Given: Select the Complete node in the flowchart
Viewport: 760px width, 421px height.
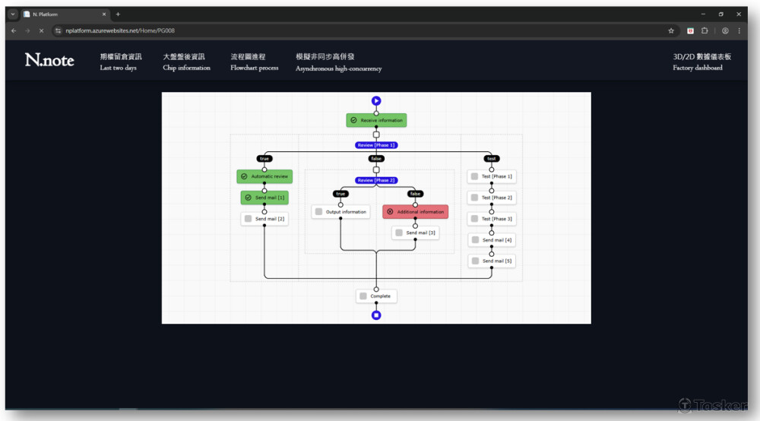Looking at the screenshot, I should click(x=376, y=296).
